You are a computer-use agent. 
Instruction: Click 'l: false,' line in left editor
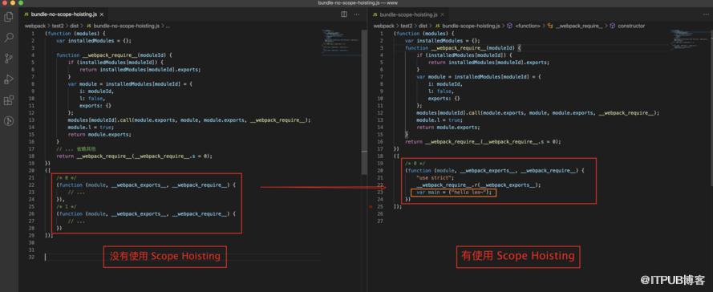coord(92,98)
